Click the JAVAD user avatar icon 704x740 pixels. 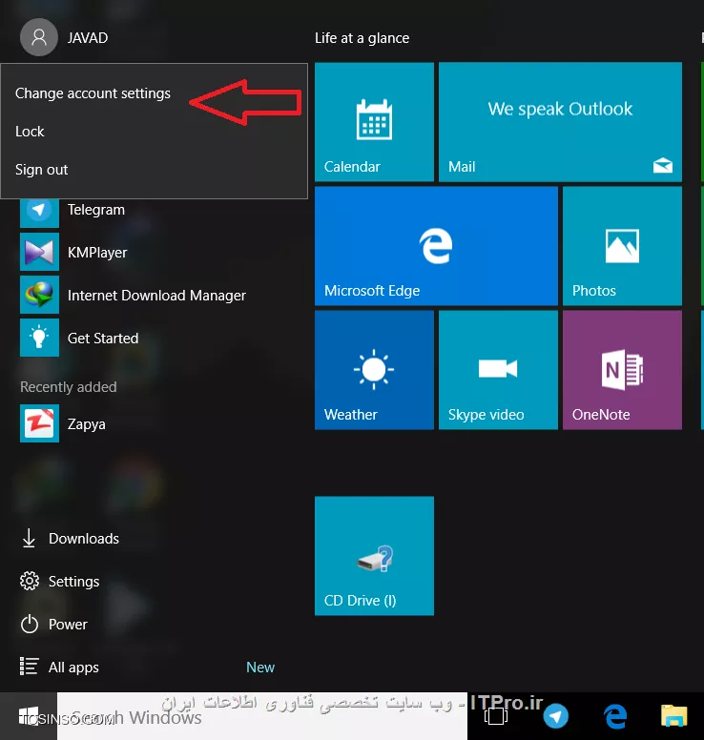click(39, 37)
